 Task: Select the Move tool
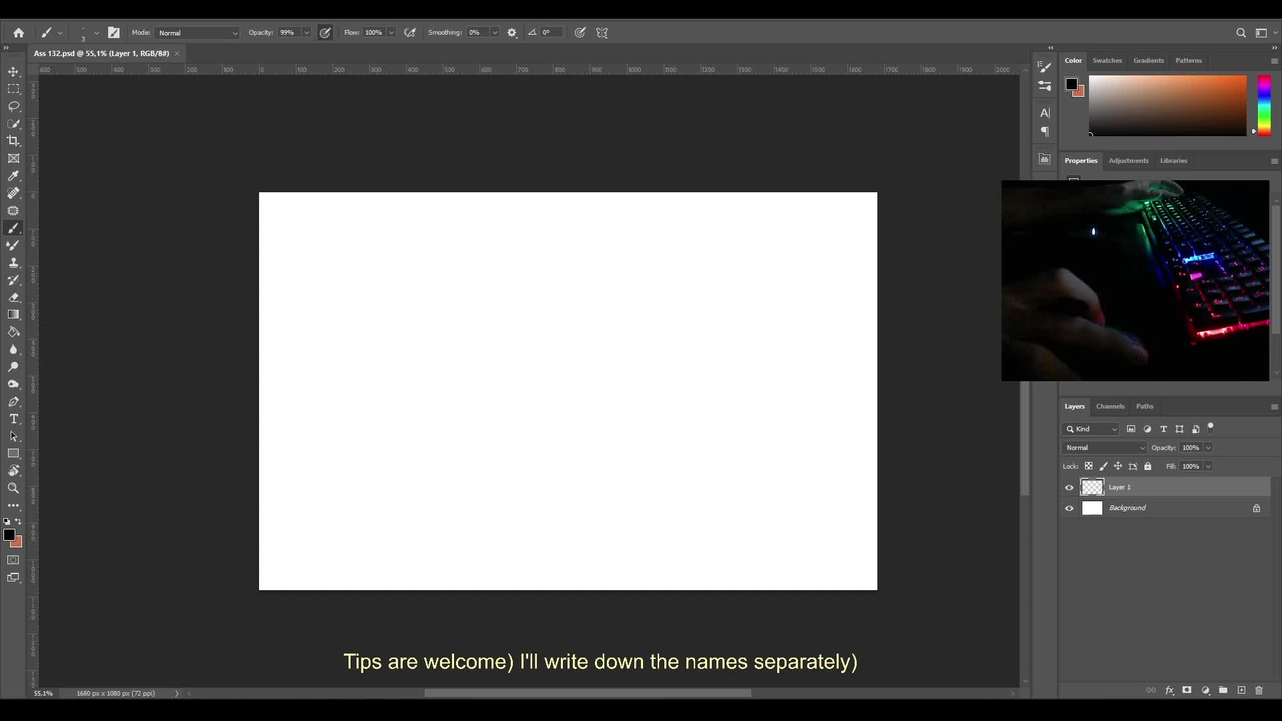click(13, 71)
